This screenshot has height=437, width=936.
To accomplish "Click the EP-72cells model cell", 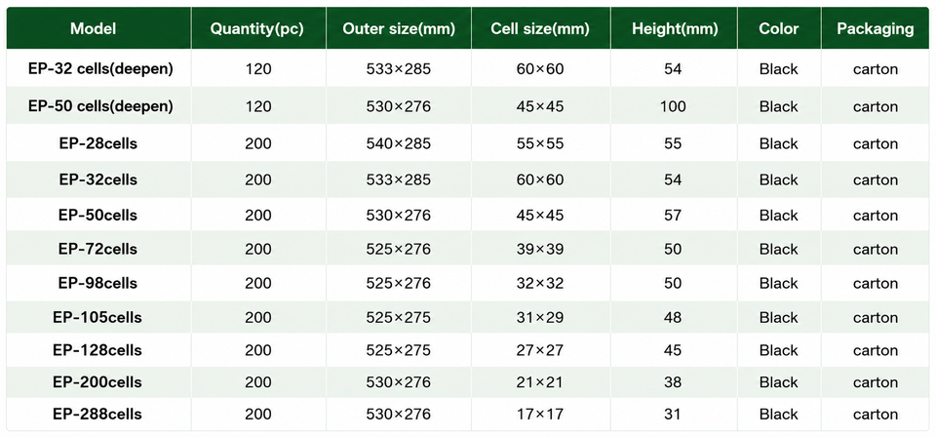I will (97, 249).
